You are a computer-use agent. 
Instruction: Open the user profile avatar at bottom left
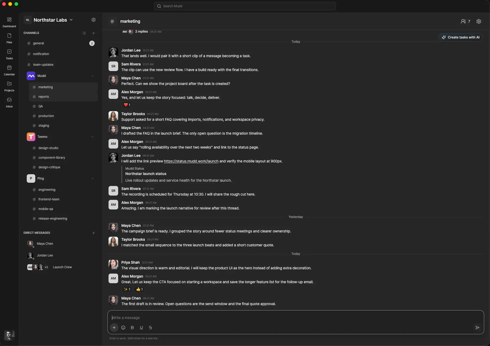point(9,335)
